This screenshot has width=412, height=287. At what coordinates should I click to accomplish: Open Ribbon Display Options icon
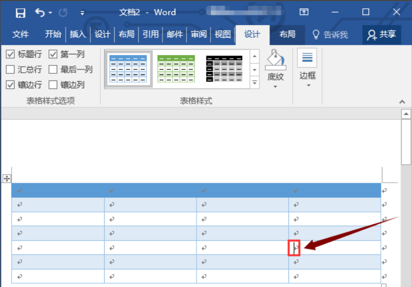(304, 12)
